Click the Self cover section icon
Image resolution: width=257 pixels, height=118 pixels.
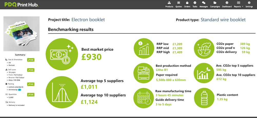[6, 70]
